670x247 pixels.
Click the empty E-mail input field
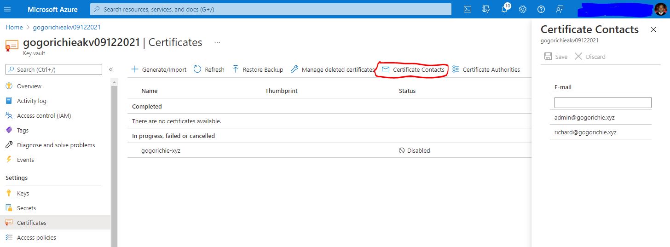(x=602, y=103)
